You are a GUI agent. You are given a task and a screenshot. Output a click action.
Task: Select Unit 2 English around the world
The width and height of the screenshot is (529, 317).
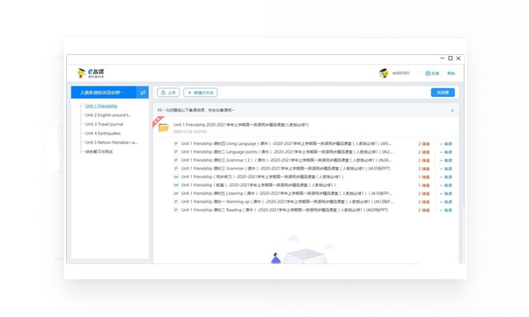[108, 115]
